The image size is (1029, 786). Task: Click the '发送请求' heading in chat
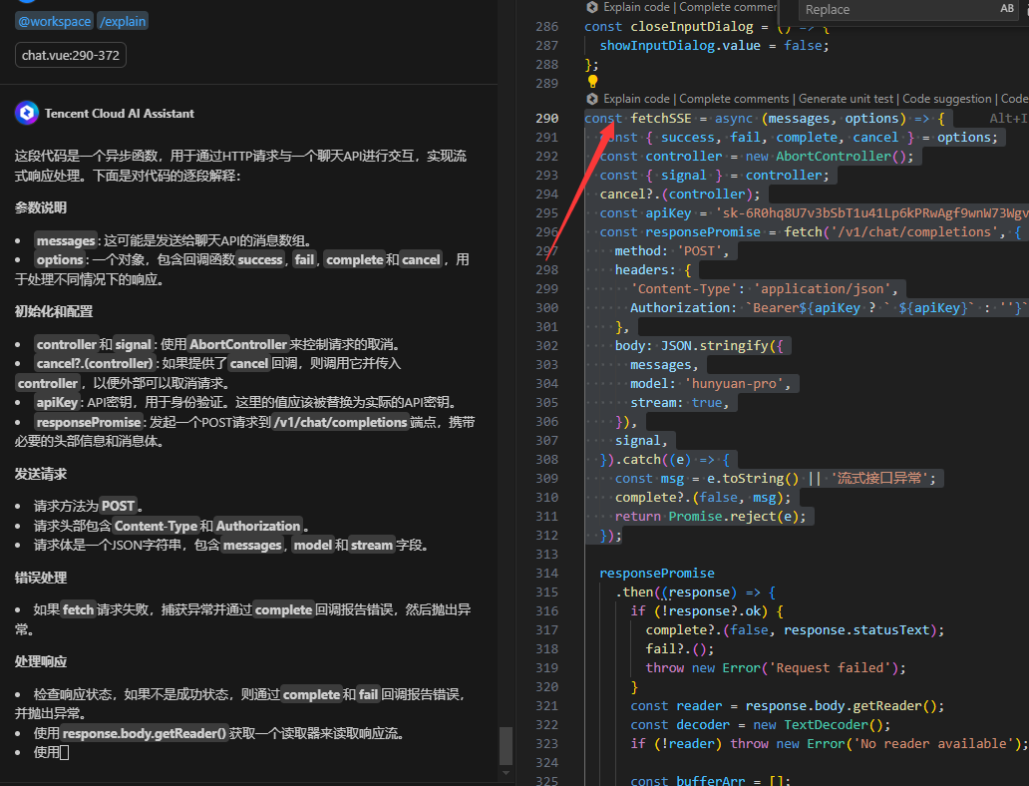[x=41, y=474]
